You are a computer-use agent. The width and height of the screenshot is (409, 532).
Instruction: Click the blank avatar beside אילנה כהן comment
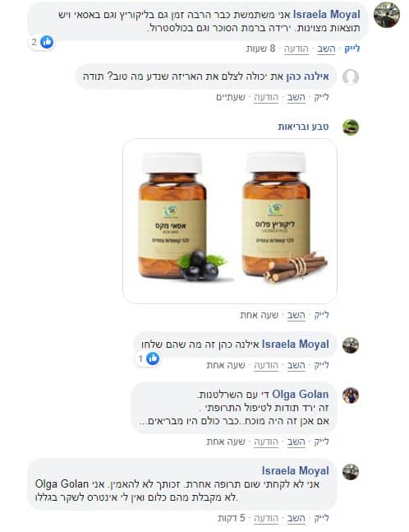[351, 77]
